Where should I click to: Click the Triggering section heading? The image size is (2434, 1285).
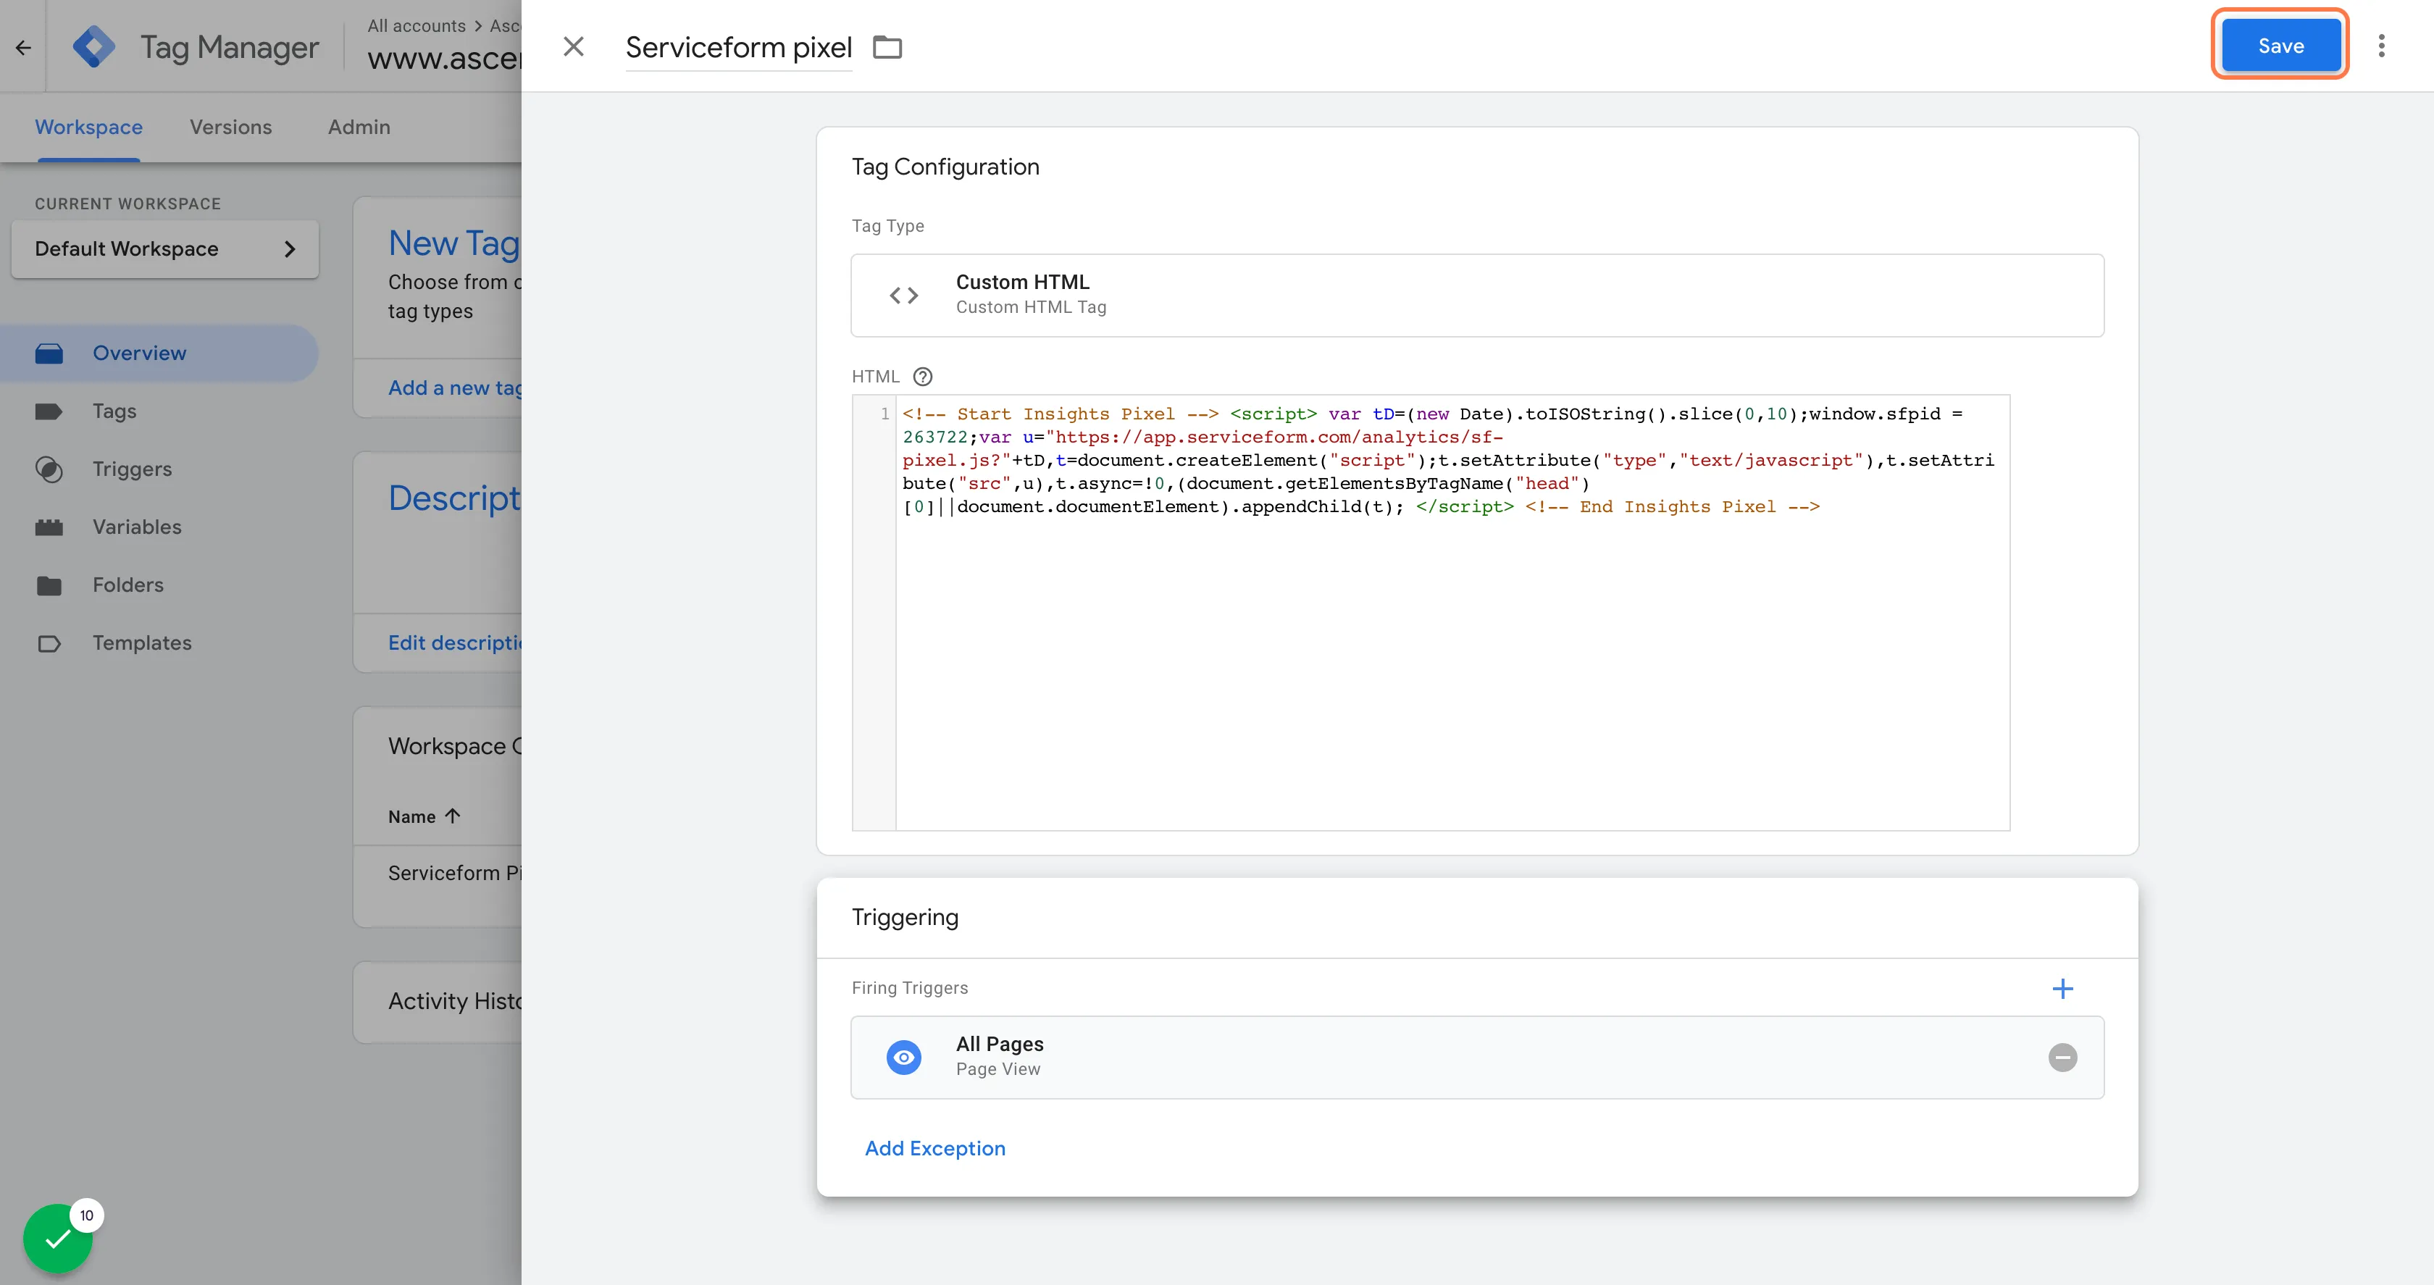(x=904, y=918)
